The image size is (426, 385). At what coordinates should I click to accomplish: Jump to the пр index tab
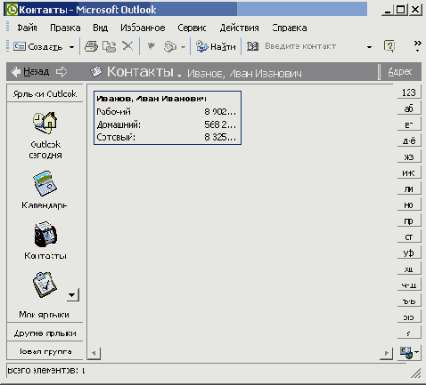pos(409,221)
